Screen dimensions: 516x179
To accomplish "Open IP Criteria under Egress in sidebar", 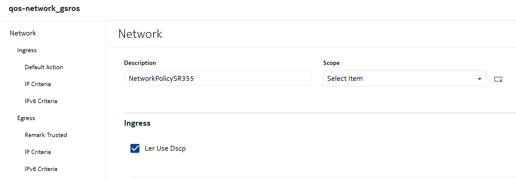I will 38,152.
